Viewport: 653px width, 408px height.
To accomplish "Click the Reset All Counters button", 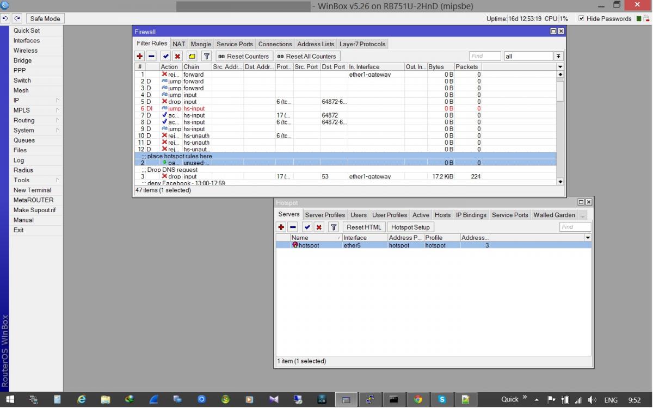I will click(x=307, y=56).
